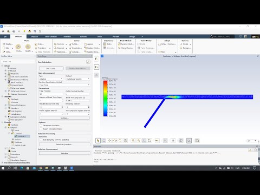Viewport: 260px width, 195px height.
Task: Open the Check mesh icon in ribbon
Action: (18, 48)
